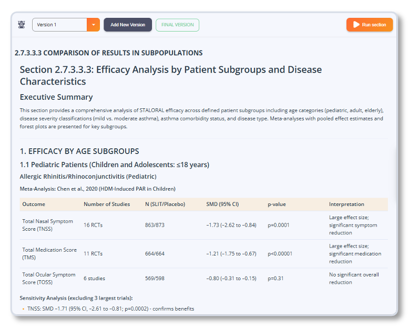Image resolution: width=409 pixels, height=328 pixels.
Task: Click the Chen et al., 2020 meta-analysis caption
Action: point(97,189)
